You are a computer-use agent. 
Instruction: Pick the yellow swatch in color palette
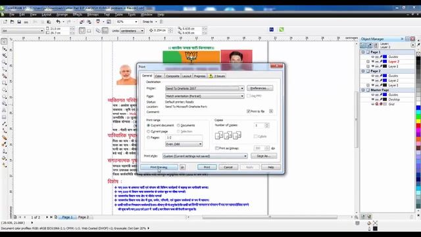(x=418, y=121)
